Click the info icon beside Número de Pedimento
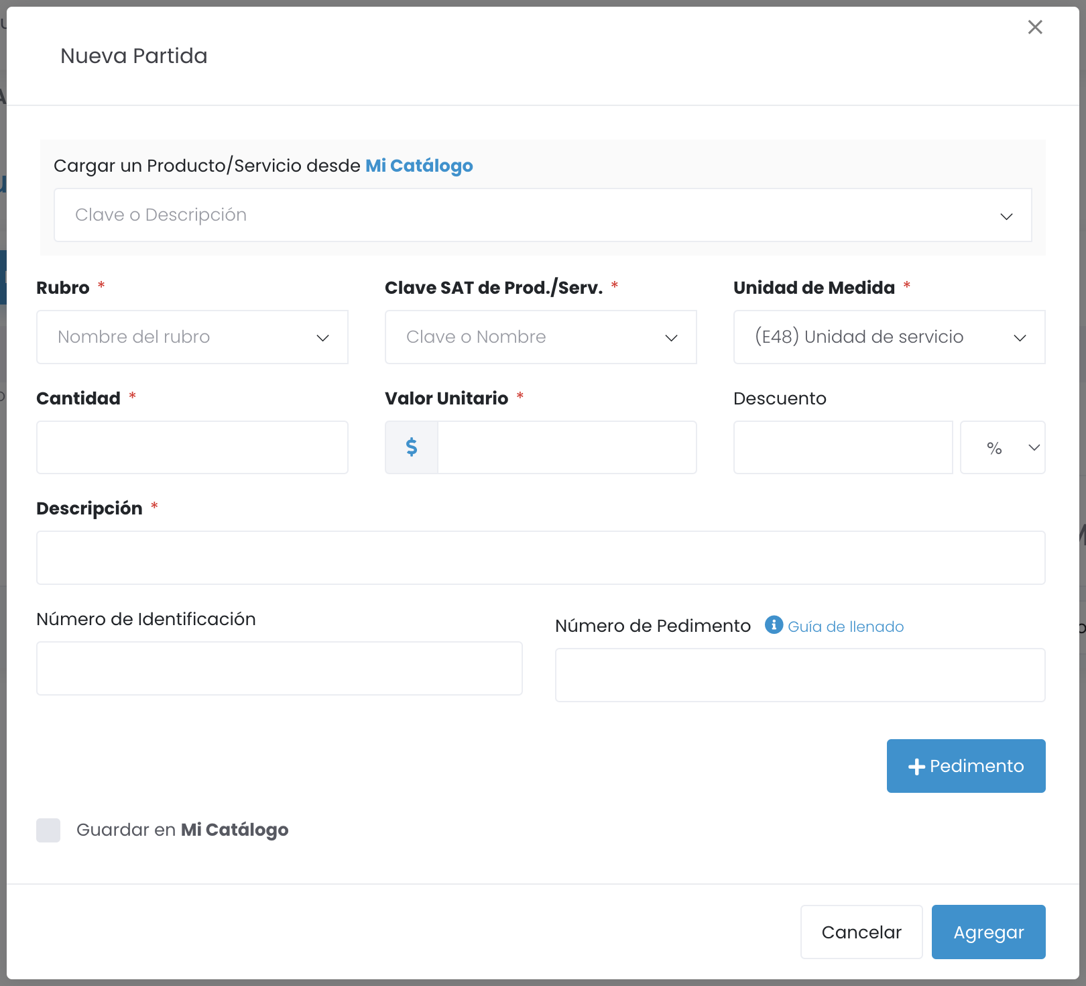This screenshot has height=986, width=1086. (774, 625)
